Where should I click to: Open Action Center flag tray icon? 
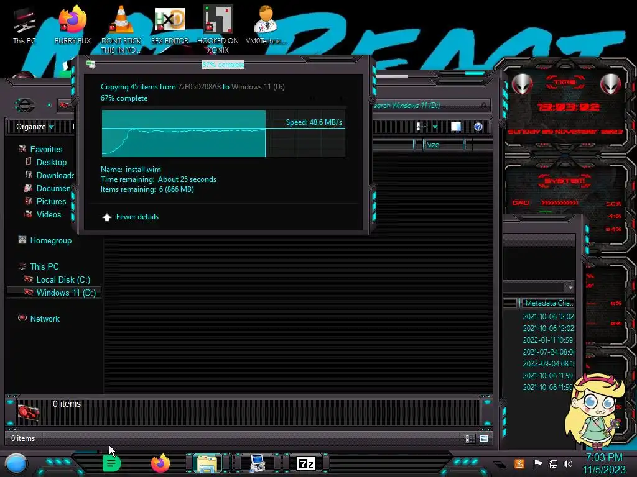click(537, 463)
